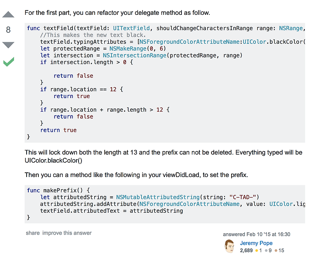Image resolution: width=314 pixels, height=259 pixels.
Task: Open Jeremy Pope's avatar image
Action: [229, 246]
